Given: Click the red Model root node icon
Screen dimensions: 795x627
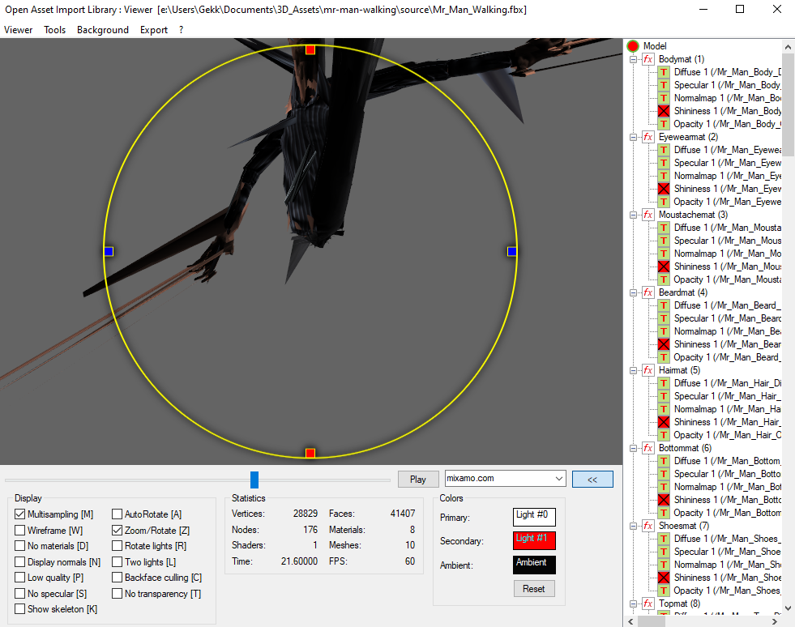Looking at the screenshot, I should tap(633, 46).
